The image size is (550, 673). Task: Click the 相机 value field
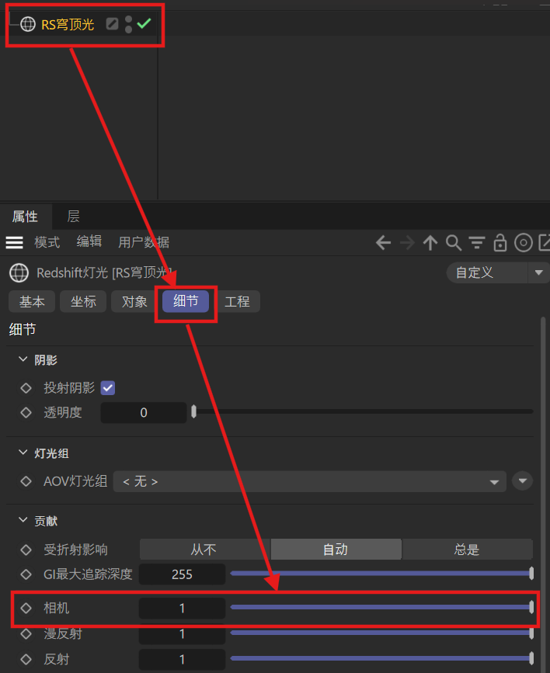pos(183,609)
